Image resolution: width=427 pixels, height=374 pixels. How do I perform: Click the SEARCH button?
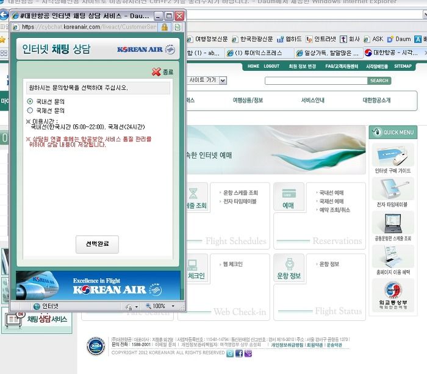(x=379, y=81)
